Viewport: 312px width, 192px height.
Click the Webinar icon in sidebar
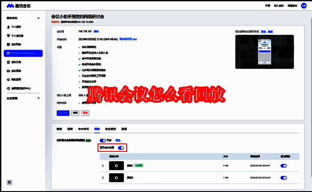click(x=8, y=53)
